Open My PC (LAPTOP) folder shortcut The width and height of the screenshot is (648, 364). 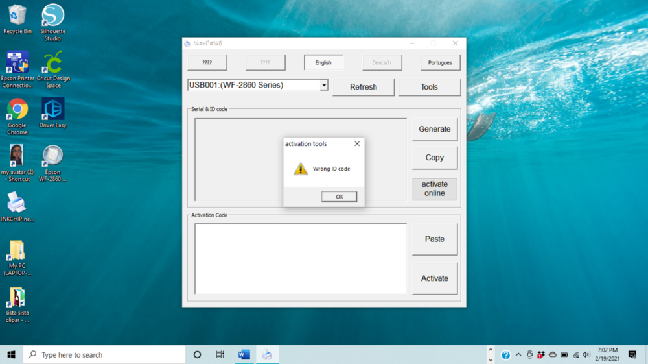[x=17, y=258]
